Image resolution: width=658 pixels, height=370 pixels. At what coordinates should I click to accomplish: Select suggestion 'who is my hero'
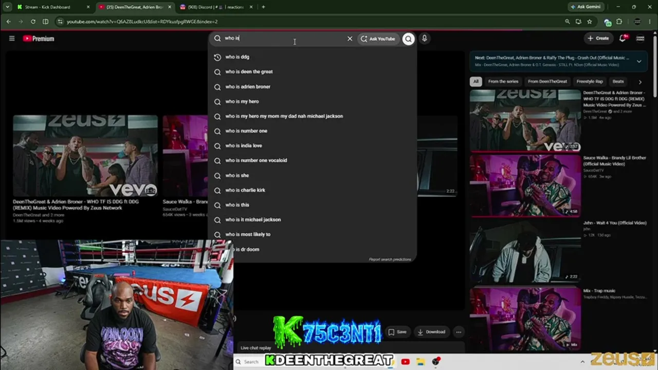(313, 102)
